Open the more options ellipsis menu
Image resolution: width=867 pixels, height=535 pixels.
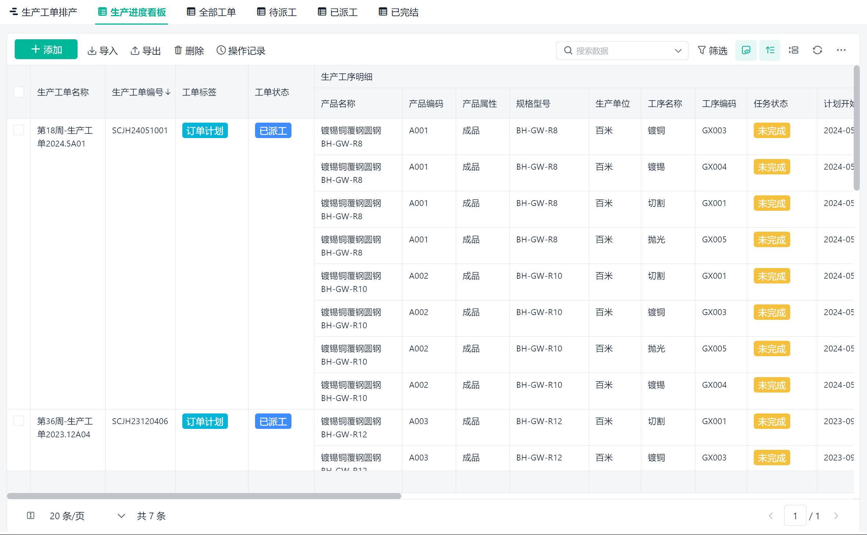(841, 50)
